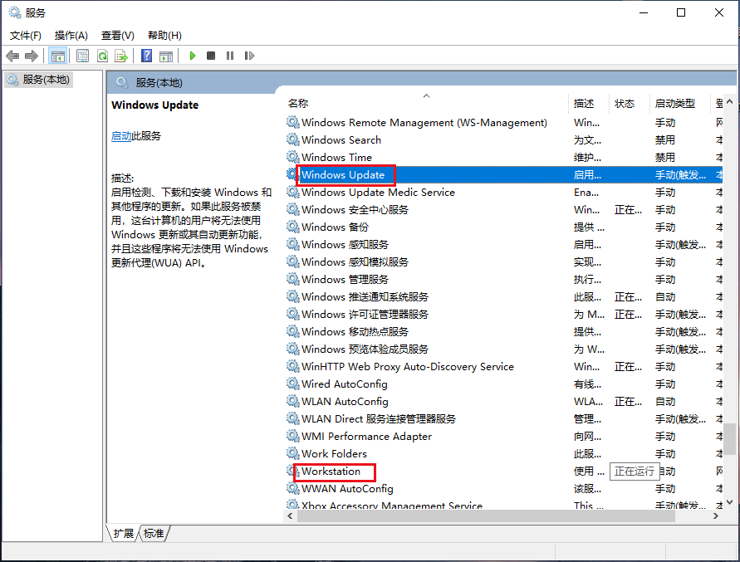Click vertical scrollbar up arrow
The image size is (740, 562).
point(729,101)
